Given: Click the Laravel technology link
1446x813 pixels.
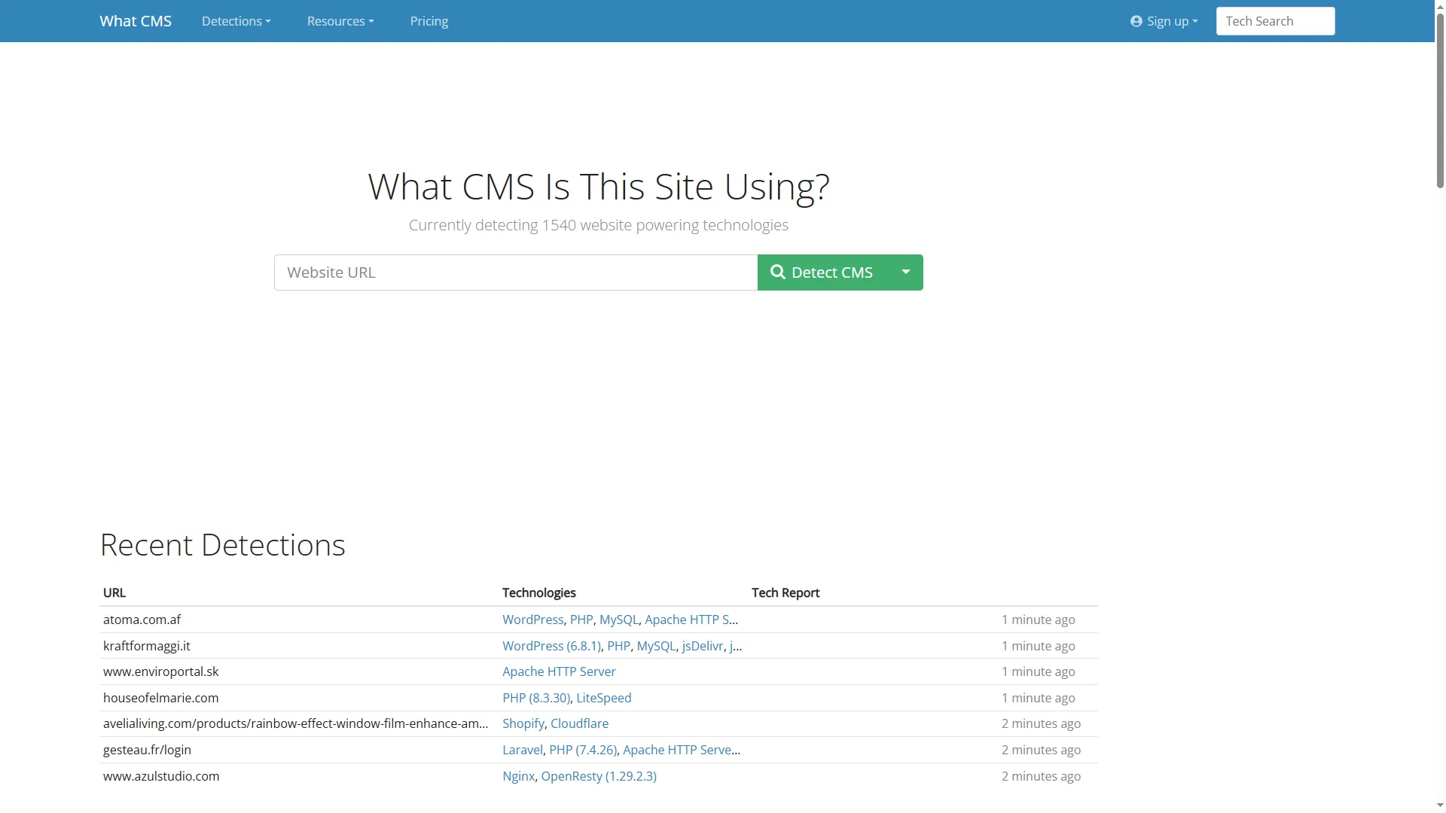Looking at the screenshot, I should click(x=523, y=750).
